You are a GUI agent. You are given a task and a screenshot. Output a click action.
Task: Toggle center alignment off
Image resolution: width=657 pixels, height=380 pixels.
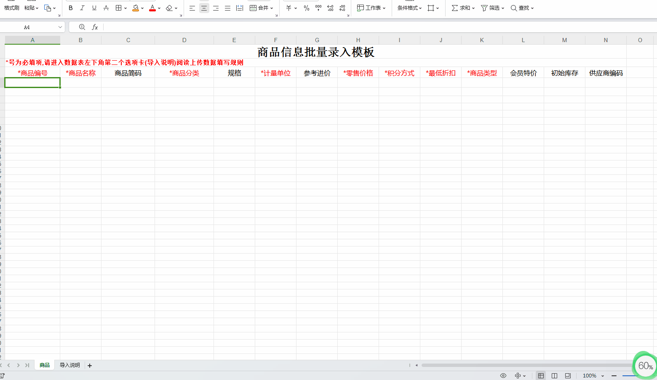tap(204, 8)
